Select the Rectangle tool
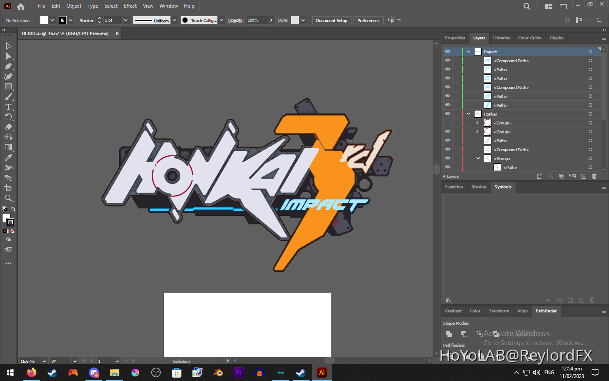This screenshot has height=381, width=609. coord(8,86)
